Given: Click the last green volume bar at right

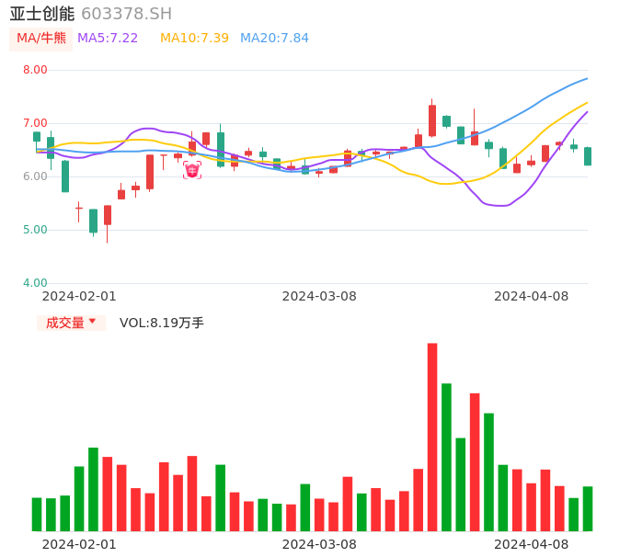Looking at the screenshot, I should point(587,508).
